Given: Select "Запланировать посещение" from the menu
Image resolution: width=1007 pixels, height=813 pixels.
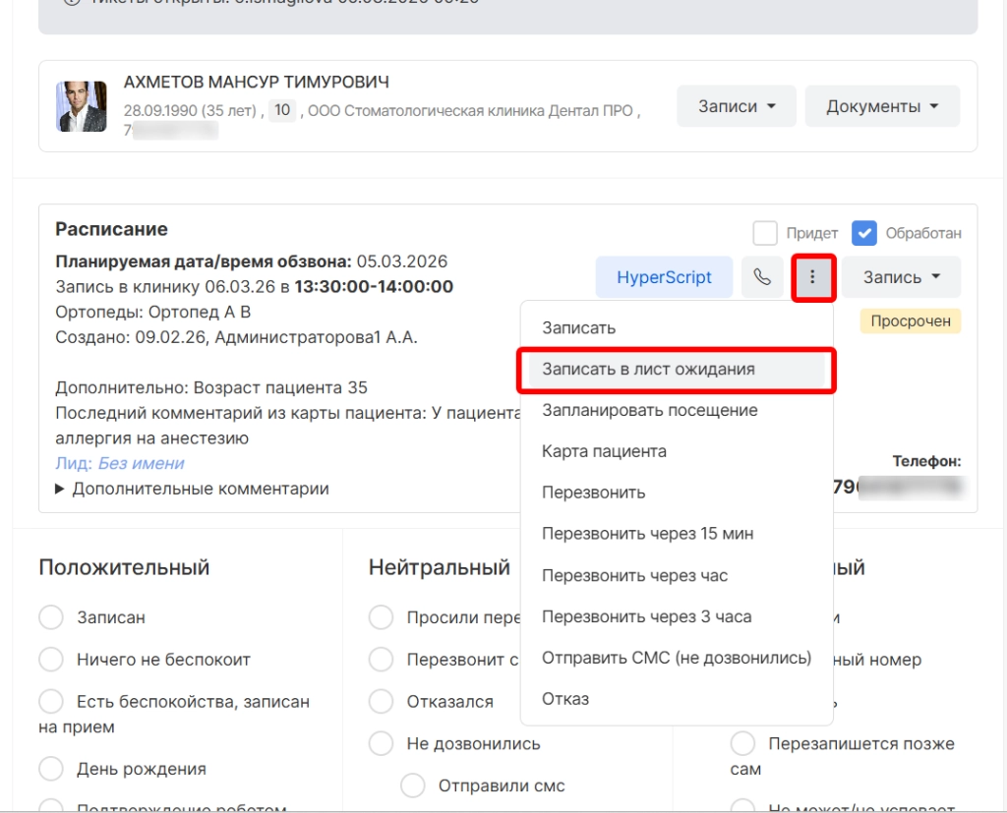Looking at the screenshot, I should pyautogui.click(x=649, y=410).
